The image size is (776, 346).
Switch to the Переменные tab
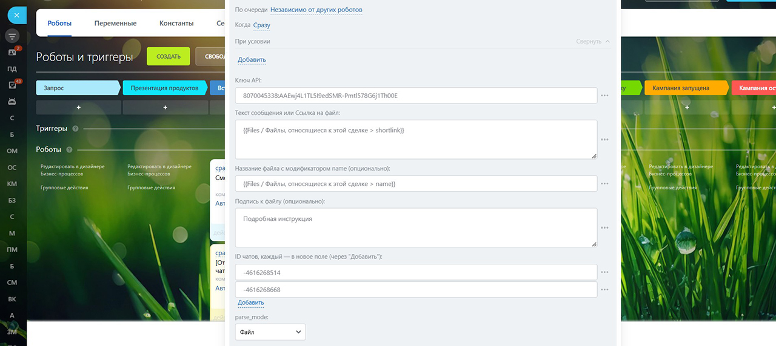point(115,24)
